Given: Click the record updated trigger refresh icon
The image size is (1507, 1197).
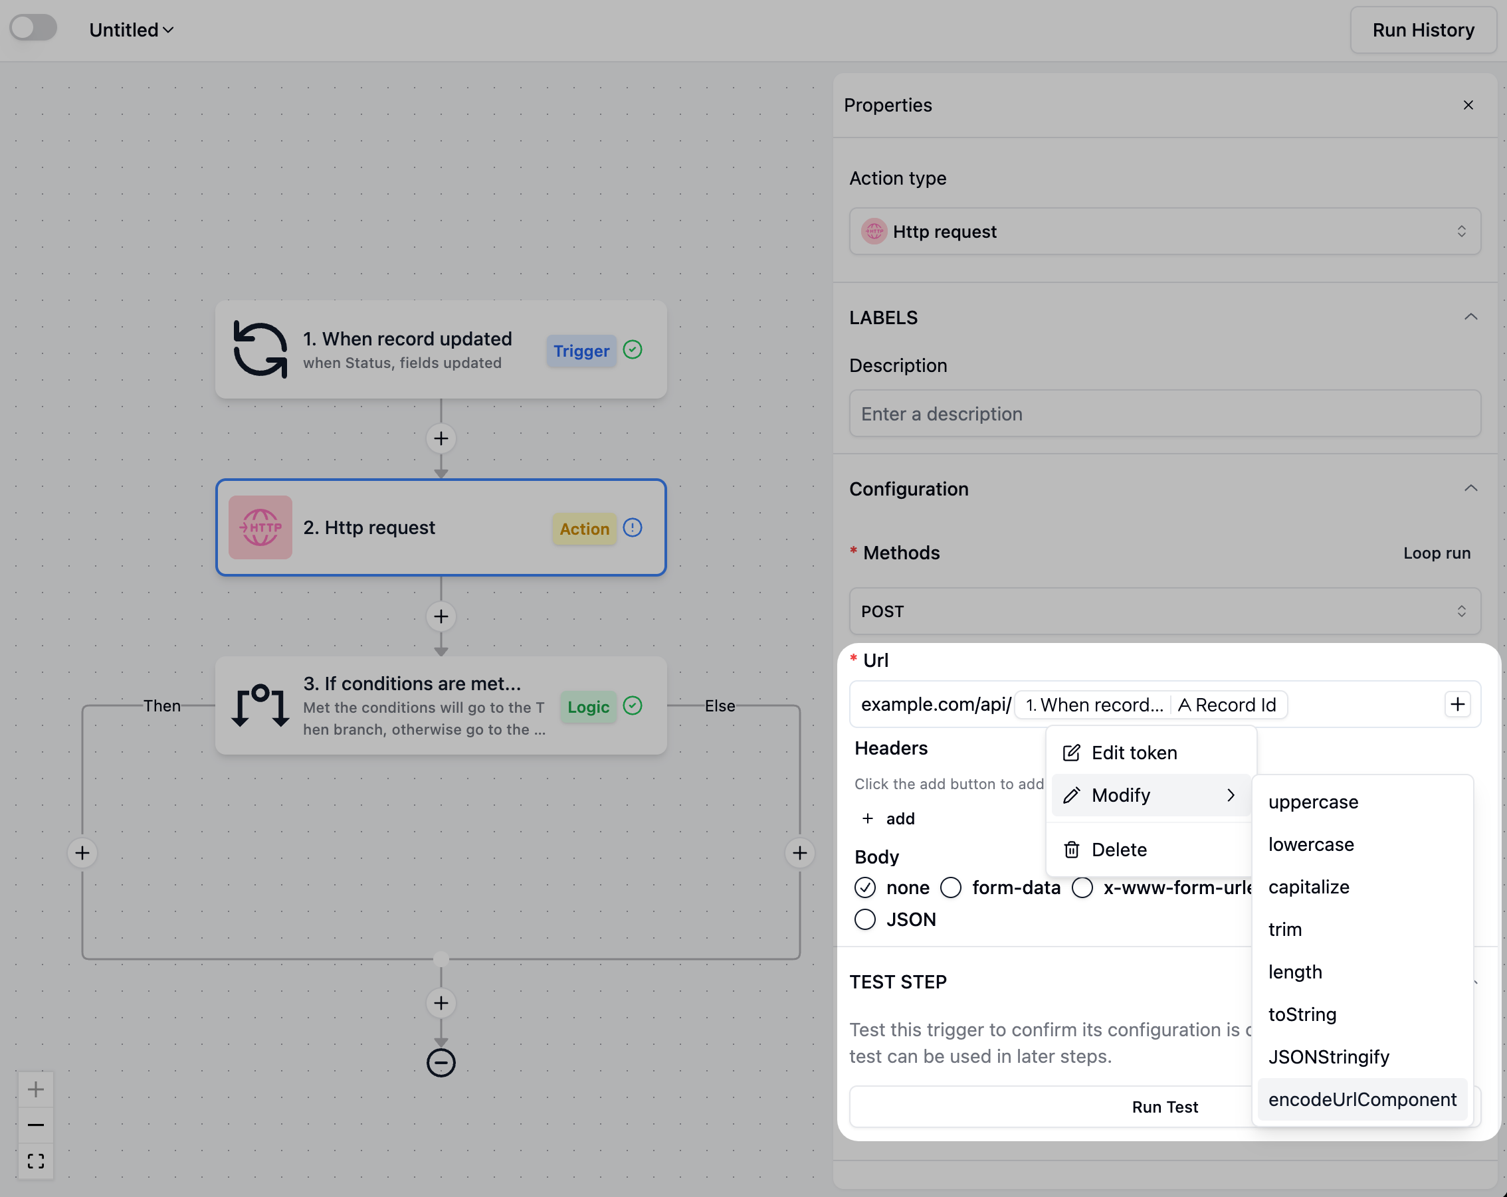Looking at the screenshot, I should pyautogui.click(x=260, y=349).
